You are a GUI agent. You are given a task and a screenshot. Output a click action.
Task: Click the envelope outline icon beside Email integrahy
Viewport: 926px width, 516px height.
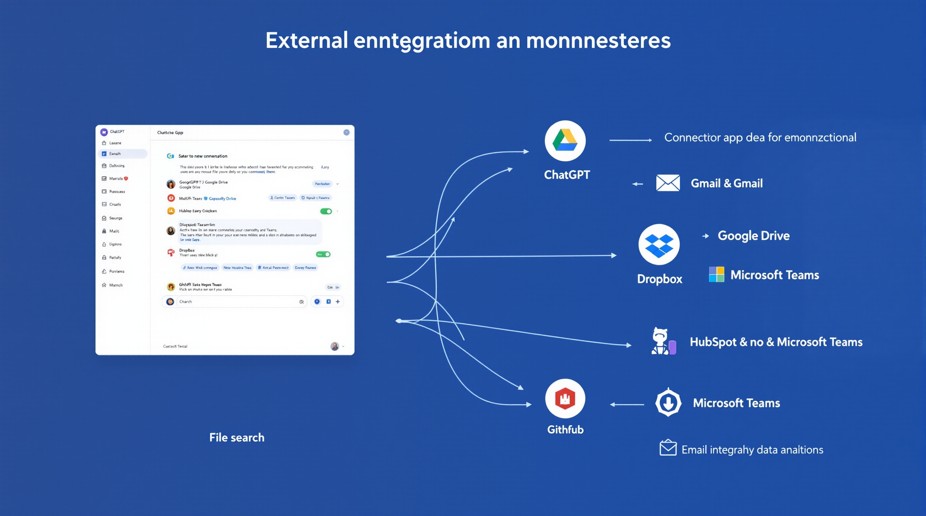pos(668,447)
